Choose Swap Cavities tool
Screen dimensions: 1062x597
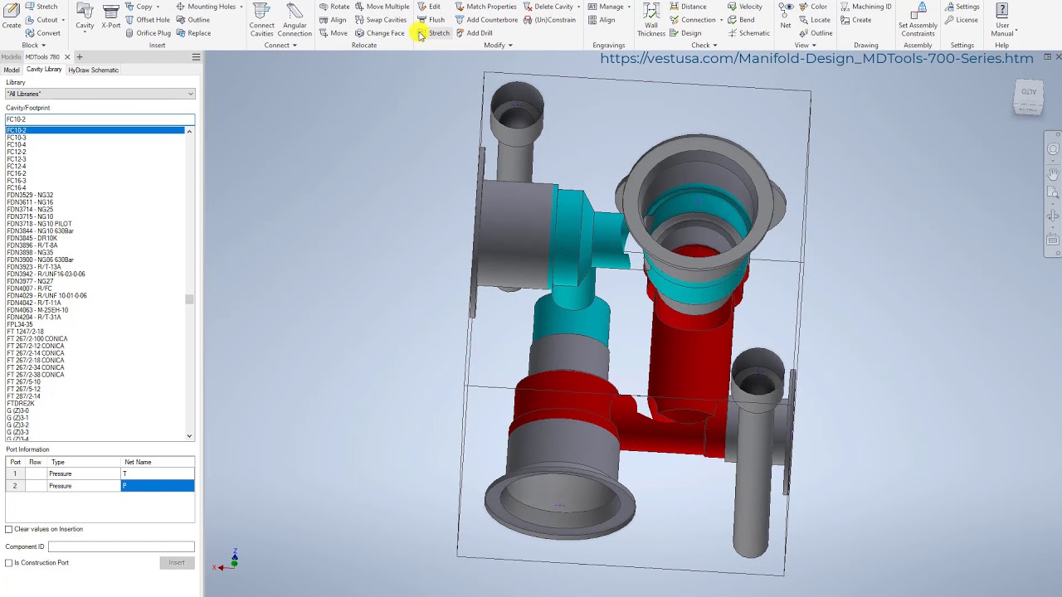point(381,20)
